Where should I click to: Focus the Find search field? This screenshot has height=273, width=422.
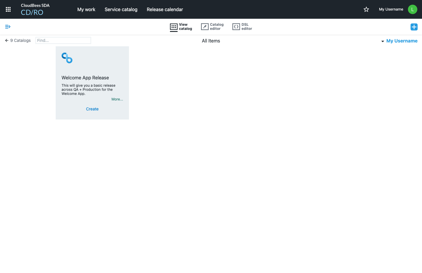[x=63, y=40]
